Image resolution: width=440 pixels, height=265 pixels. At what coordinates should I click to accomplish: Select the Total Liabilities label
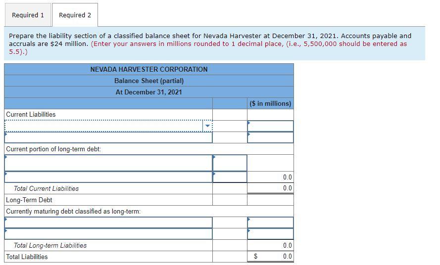(27, 257)
